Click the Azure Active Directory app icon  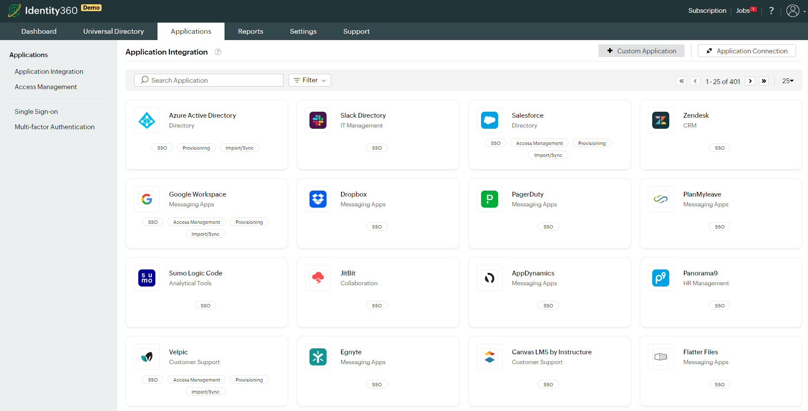tap(146, 120)
